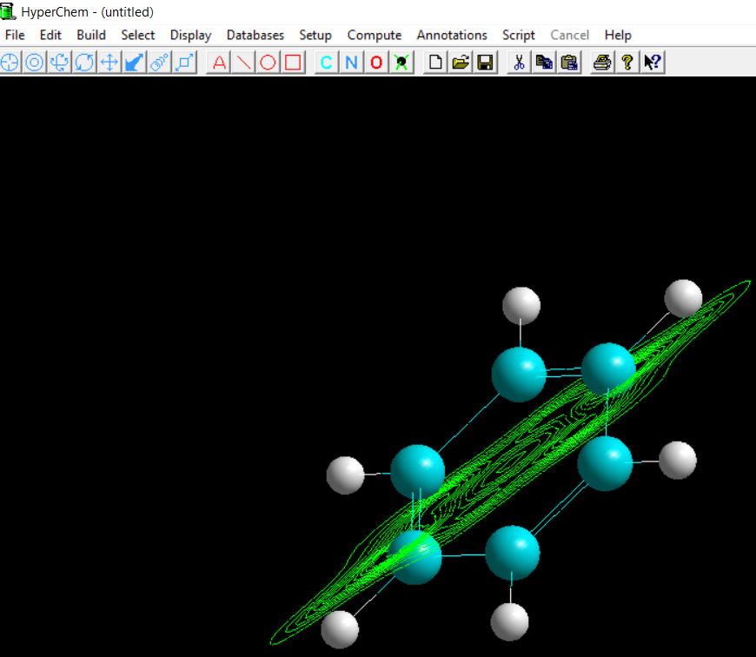Open the Build menu
Viewport: 756px width, 657px height.
tap(91, 35)
